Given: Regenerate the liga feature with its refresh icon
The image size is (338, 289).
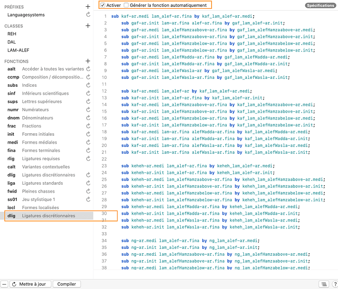Looking at the screenshot, I should [x=88, y=183].
